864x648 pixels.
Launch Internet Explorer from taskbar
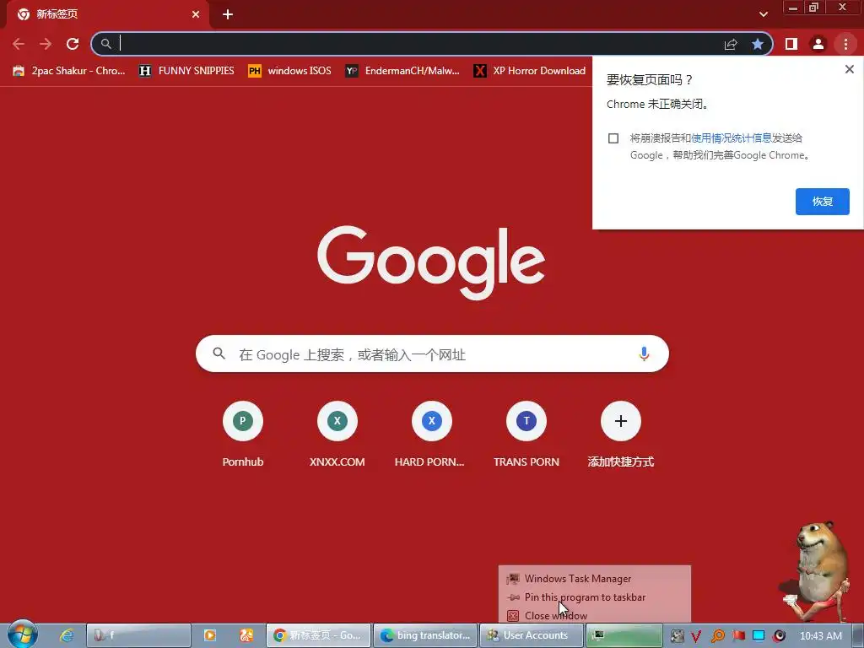pos(67,635)
